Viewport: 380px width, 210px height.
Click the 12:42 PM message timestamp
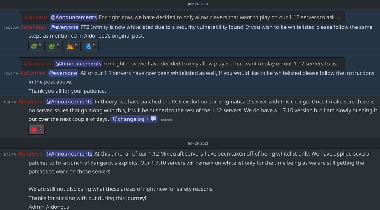[11, 74]
